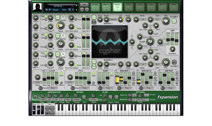Click the Save preset button
This screenshot has width=212, height=126.
point(64,10)
